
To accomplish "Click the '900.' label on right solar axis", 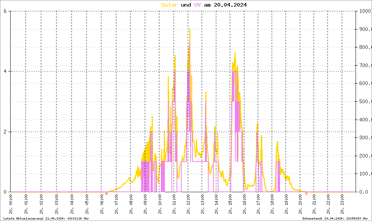I will [x=365, y=29].
